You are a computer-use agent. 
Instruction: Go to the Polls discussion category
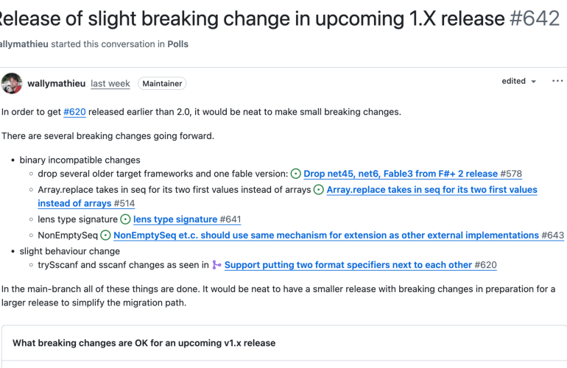coord(178,44)
